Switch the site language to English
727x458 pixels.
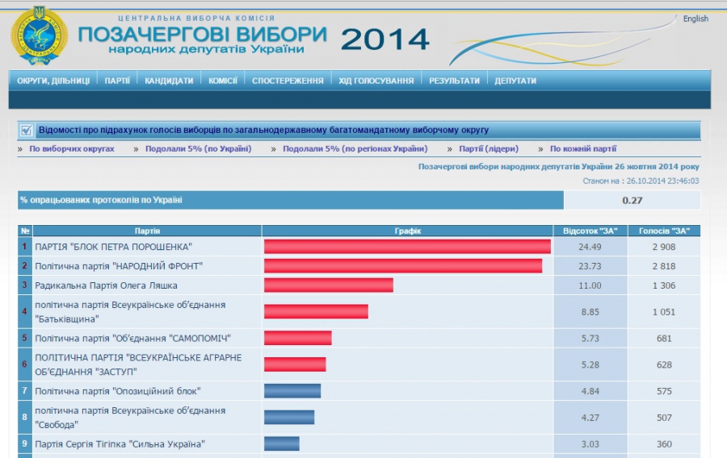click(x=695, y=19)
